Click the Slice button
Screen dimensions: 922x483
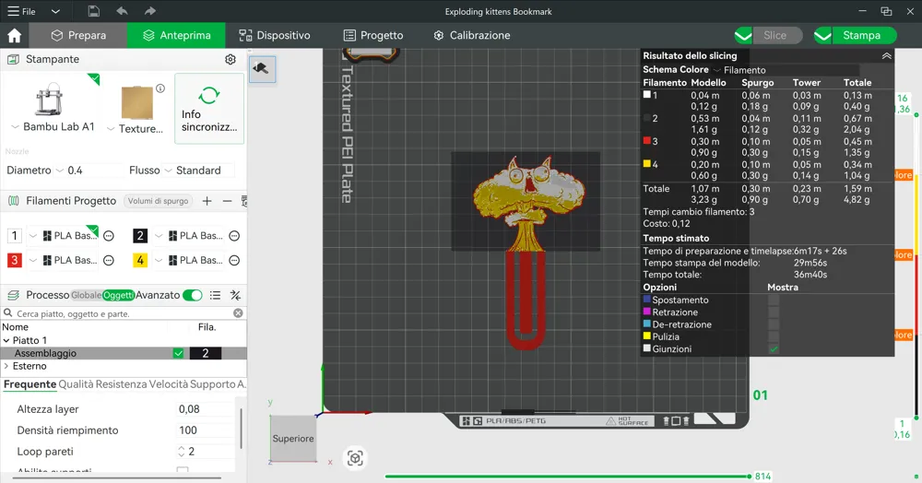coord(777,35)
